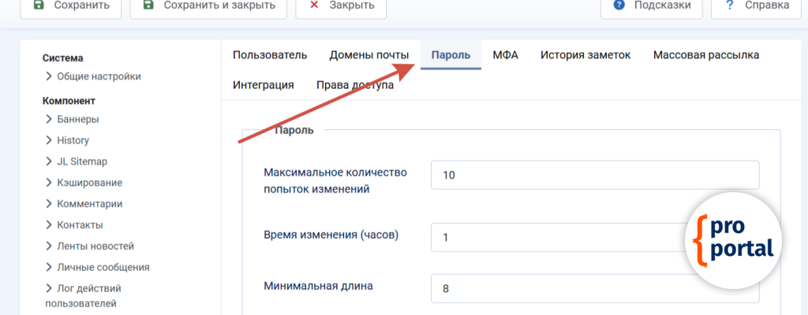Open the History component settings
Viewport: 808px width, 315px height.
(73, 140)
